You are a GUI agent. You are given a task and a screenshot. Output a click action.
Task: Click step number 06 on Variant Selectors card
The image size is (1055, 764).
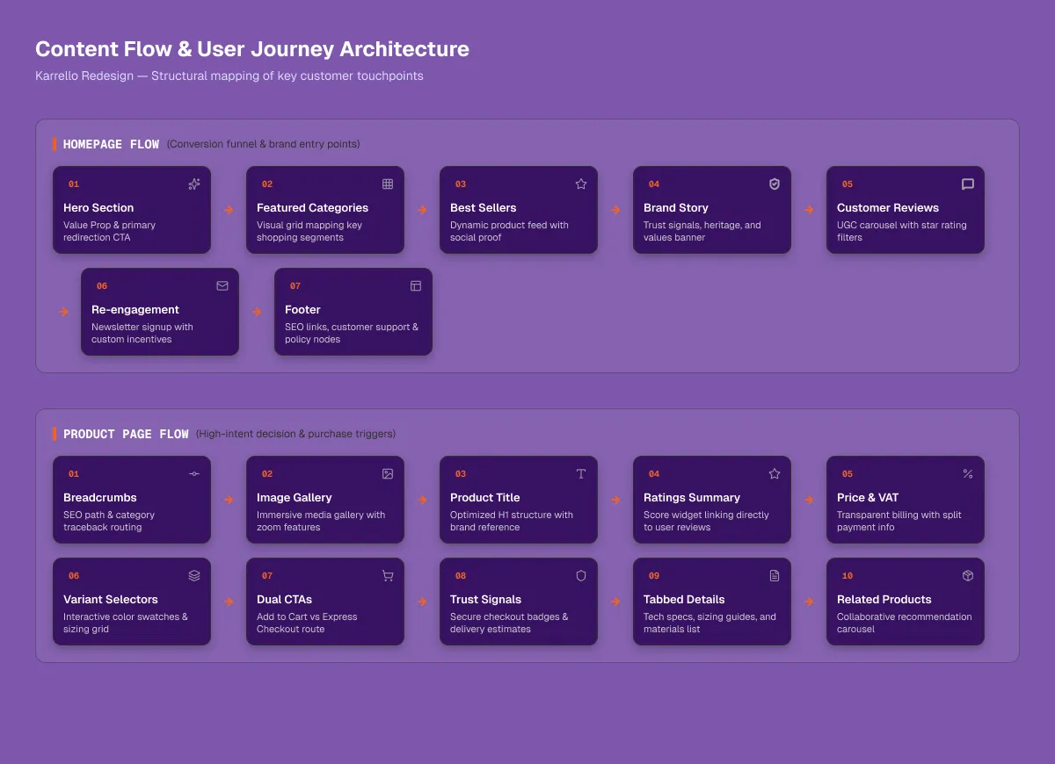click(x=74, y=576)
